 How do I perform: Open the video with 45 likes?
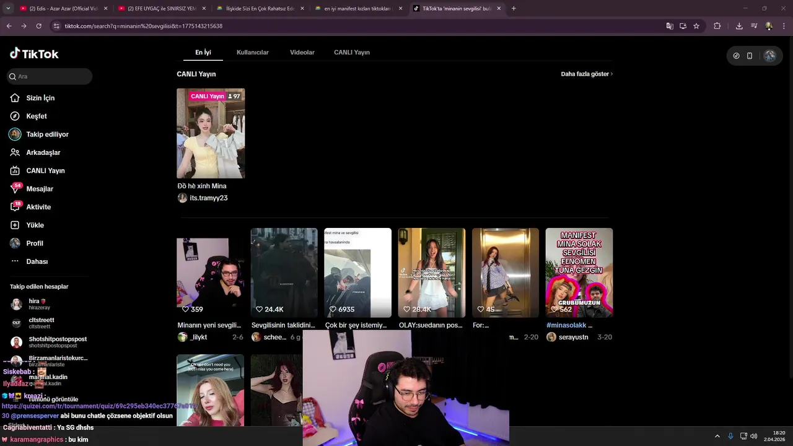505,273
